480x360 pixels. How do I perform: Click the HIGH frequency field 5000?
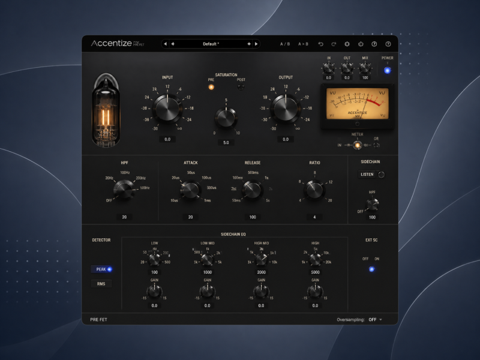tap(315, 272)
